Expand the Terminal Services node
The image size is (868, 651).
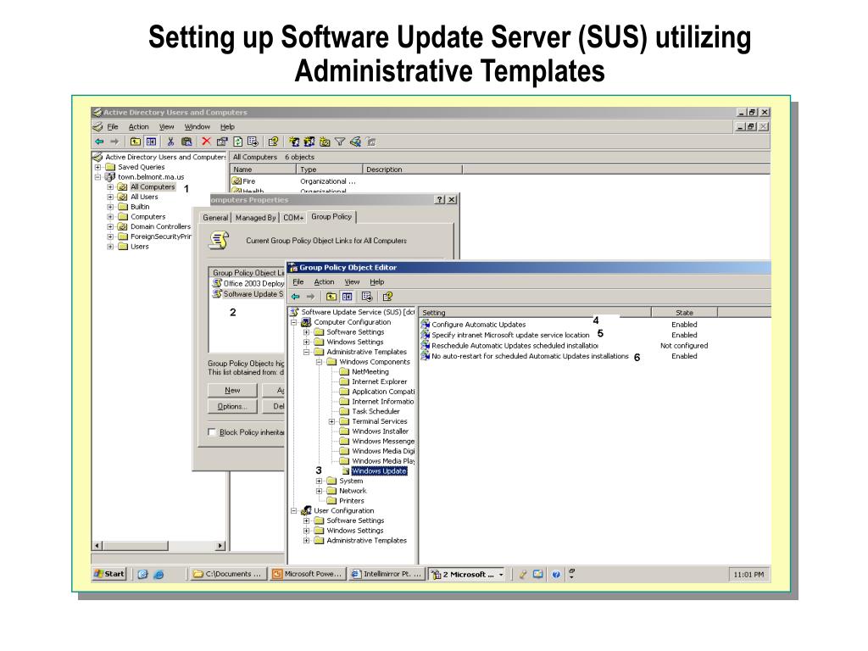(331, 421)
